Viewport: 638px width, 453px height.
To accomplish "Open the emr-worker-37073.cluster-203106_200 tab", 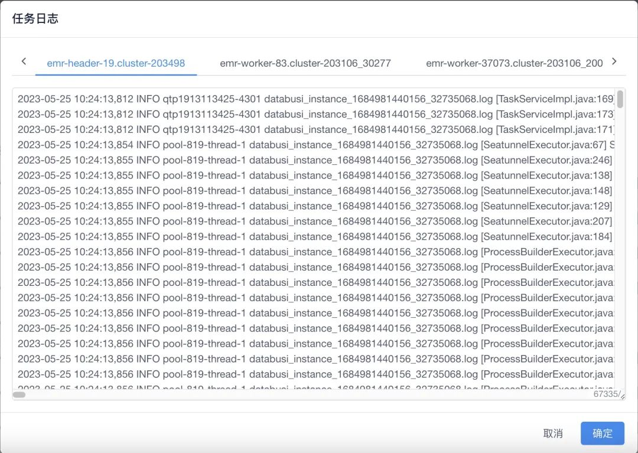I will 515,63.
